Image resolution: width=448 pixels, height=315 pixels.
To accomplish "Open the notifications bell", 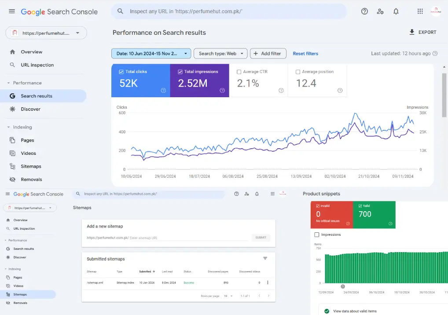I will (x=396, y=11).
